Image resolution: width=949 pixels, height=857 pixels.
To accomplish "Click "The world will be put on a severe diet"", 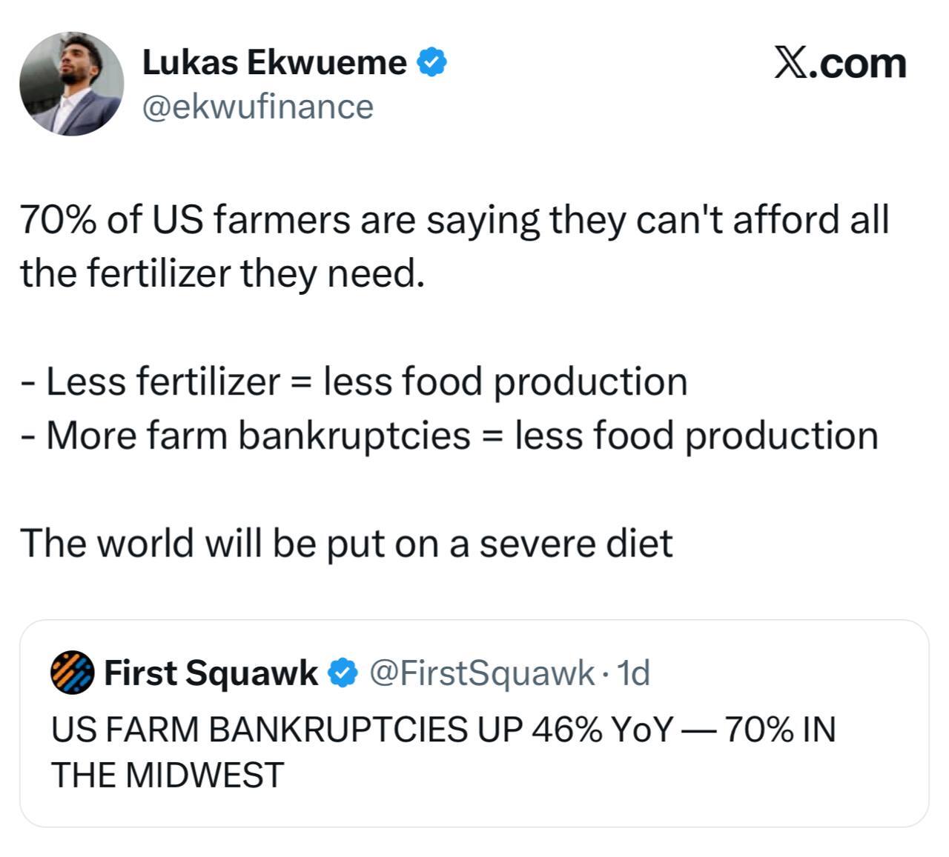I will tap(346, 543).
